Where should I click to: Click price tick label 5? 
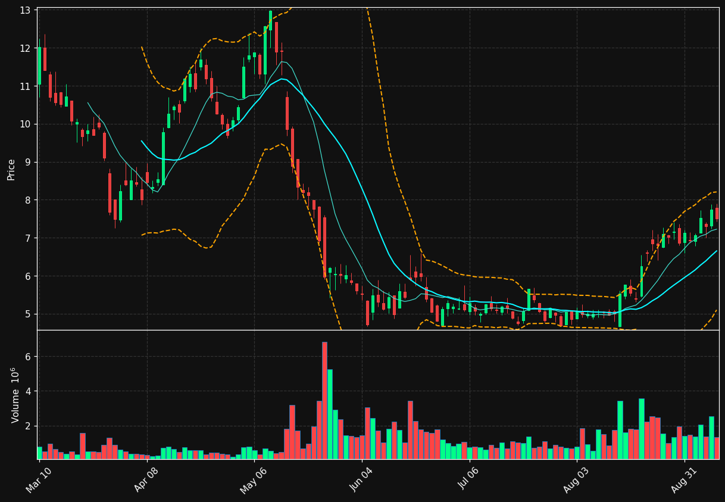click(x=28, y=314)
